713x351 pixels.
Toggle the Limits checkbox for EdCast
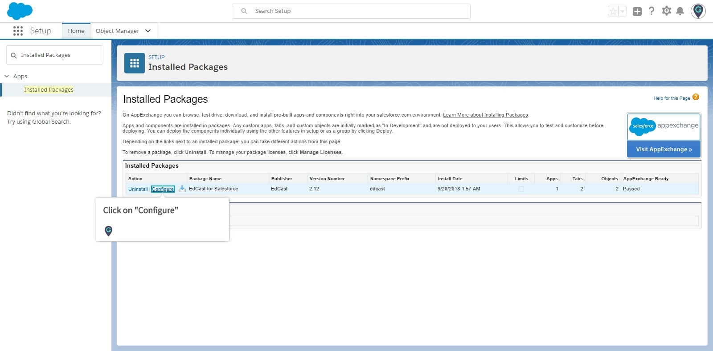(521, 189)
